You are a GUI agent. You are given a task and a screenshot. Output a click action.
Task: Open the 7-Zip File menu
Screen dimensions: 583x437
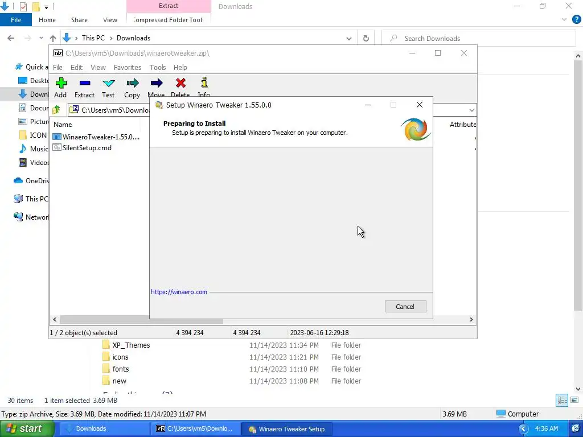(x=58, y=67)
